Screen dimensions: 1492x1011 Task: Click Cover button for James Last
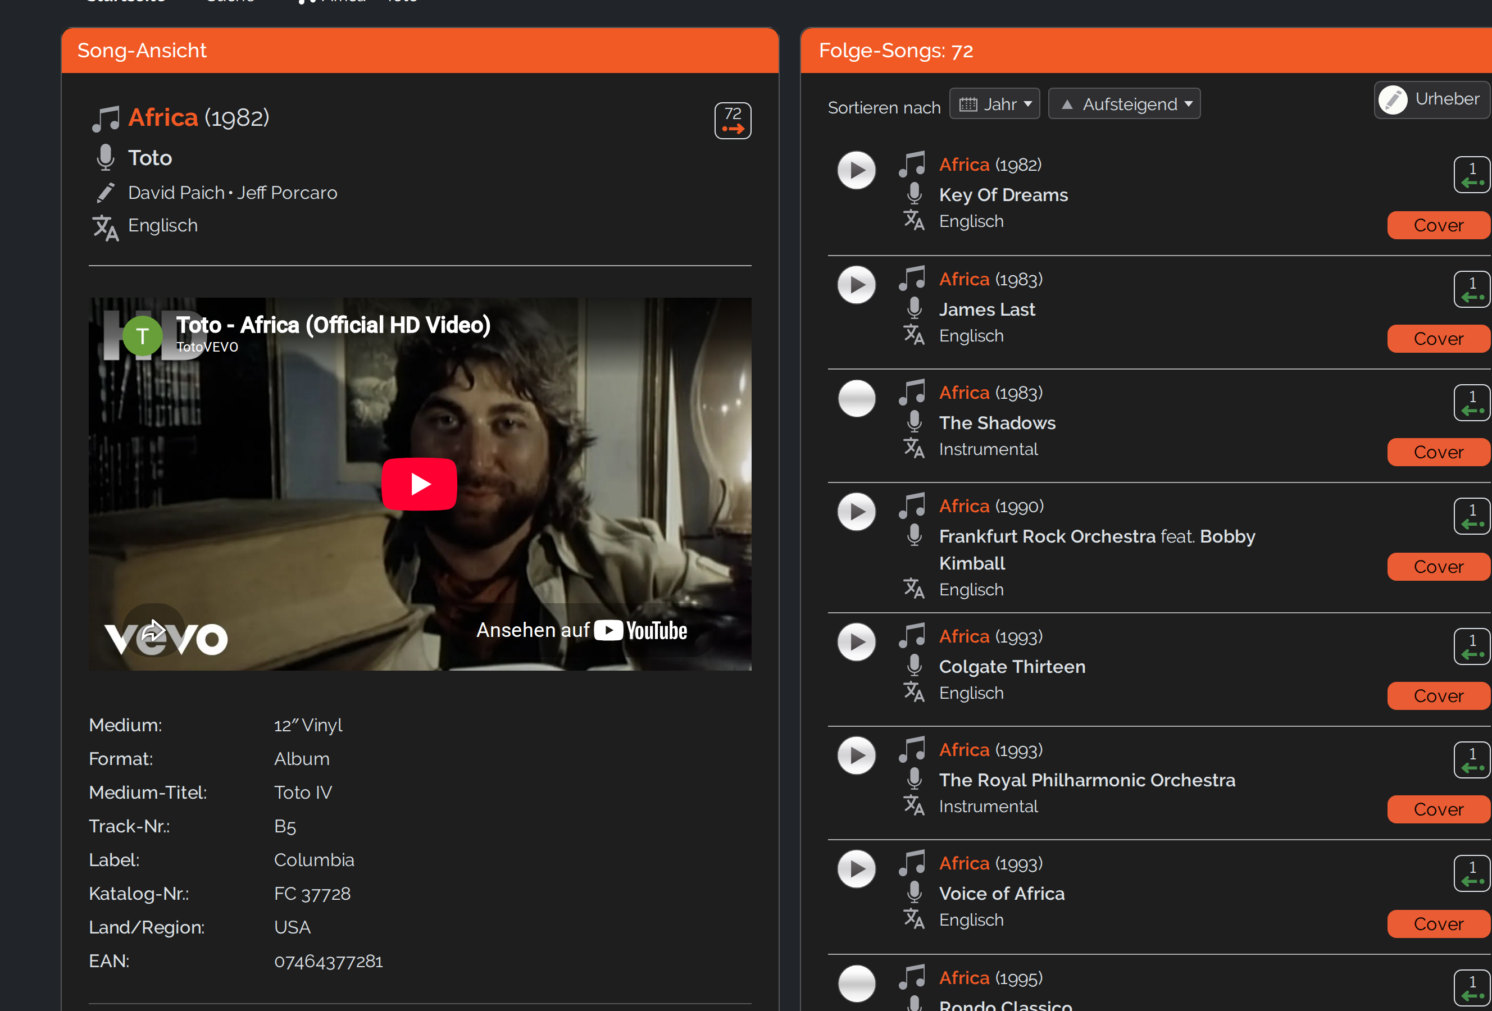pyautogui.click(x=1438, y=339)
